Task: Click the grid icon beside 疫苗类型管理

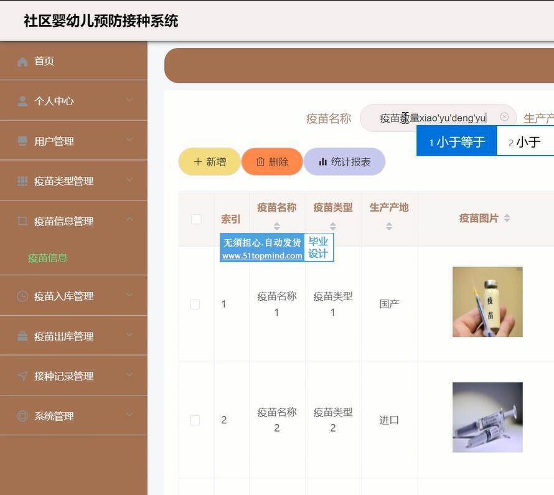Action: (22, 181)
